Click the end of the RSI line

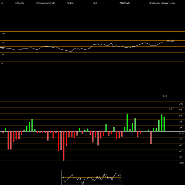164,42
